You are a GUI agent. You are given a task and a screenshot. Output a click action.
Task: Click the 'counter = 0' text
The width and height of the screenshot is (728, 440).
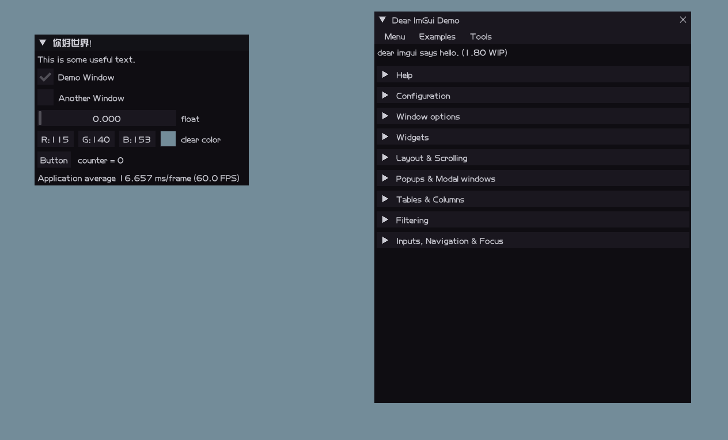point(101,160)
